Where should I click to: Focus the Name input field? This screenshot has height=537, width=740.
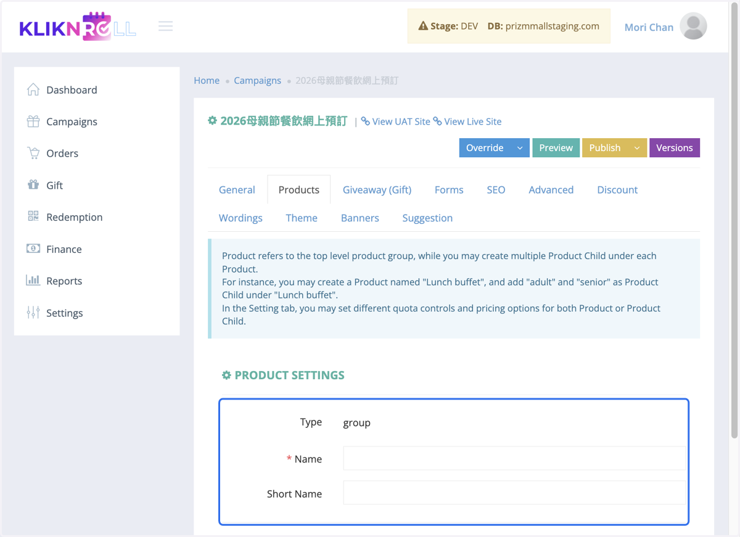point(514,459)
